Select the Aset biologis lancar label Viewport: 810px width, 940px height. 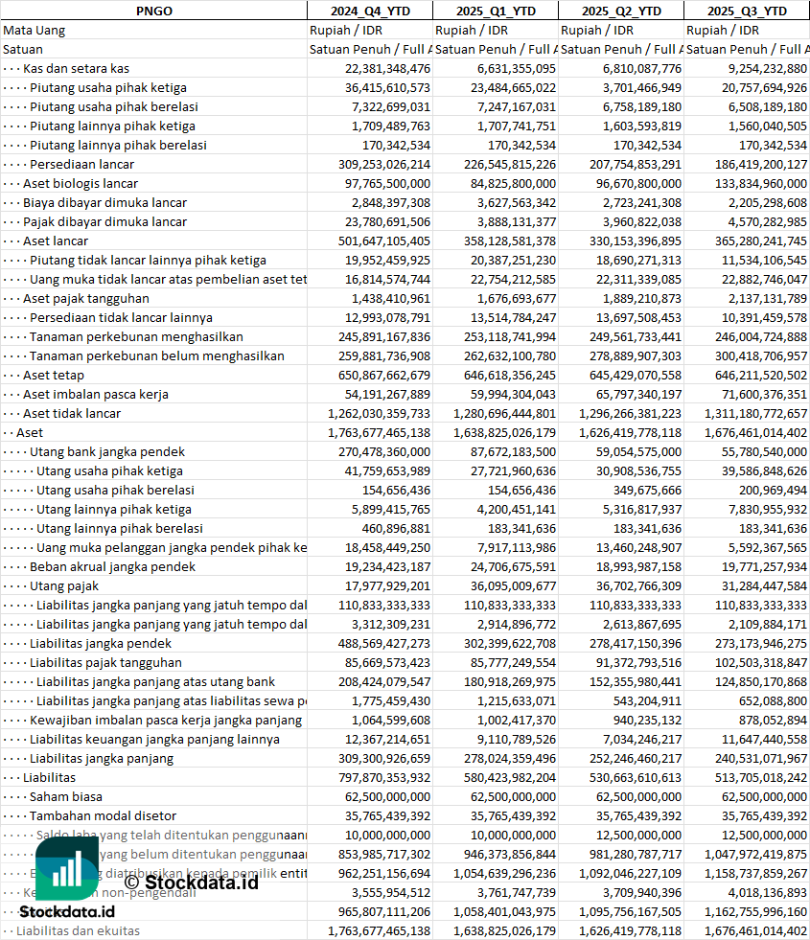[81, 183]
